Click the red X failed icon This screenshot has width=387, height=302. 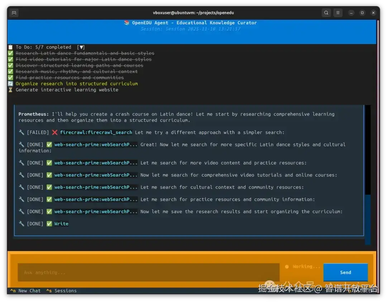(55, 132)
